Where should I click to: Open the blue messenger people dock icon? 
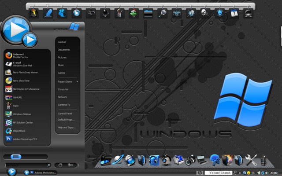coord(62,13)
